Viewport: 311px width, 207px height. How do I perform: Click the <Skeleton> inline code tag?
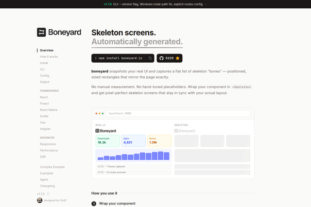(x=242, y=87)
